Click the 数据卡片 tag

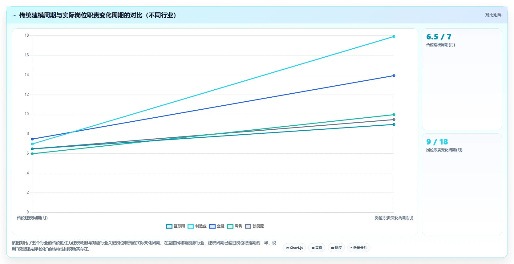tap(359, 248)
